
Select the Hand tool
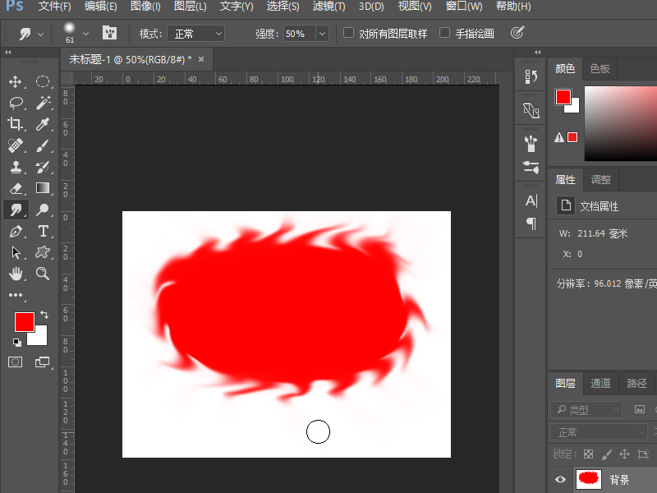pos(16,274)
